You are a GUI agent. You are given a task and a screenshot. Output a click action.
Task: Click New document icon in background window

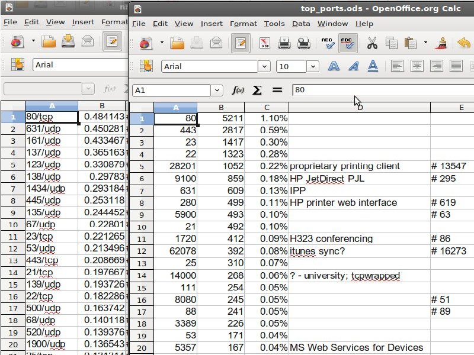tap(17, 41)
